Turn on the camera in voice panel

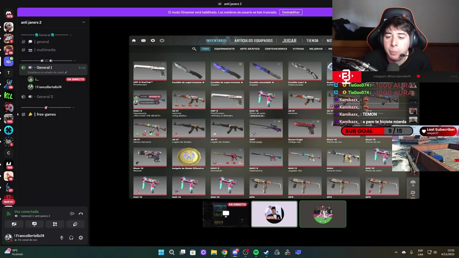tap(14, 224)
